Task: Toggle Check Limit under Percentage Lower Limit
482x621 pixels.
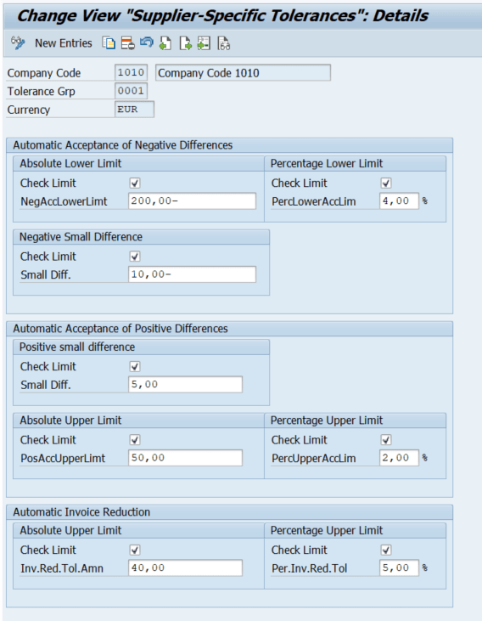Action: [x=386, y=183]
